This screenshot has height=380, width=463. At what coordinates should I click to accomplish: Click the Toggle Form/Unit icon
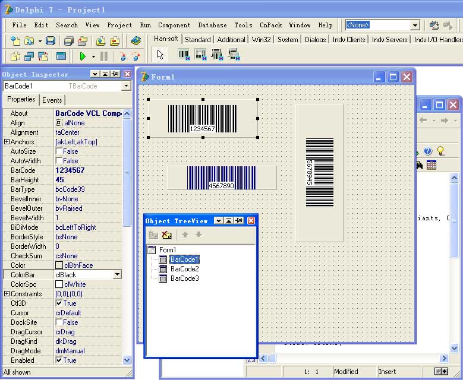[43, 56]
